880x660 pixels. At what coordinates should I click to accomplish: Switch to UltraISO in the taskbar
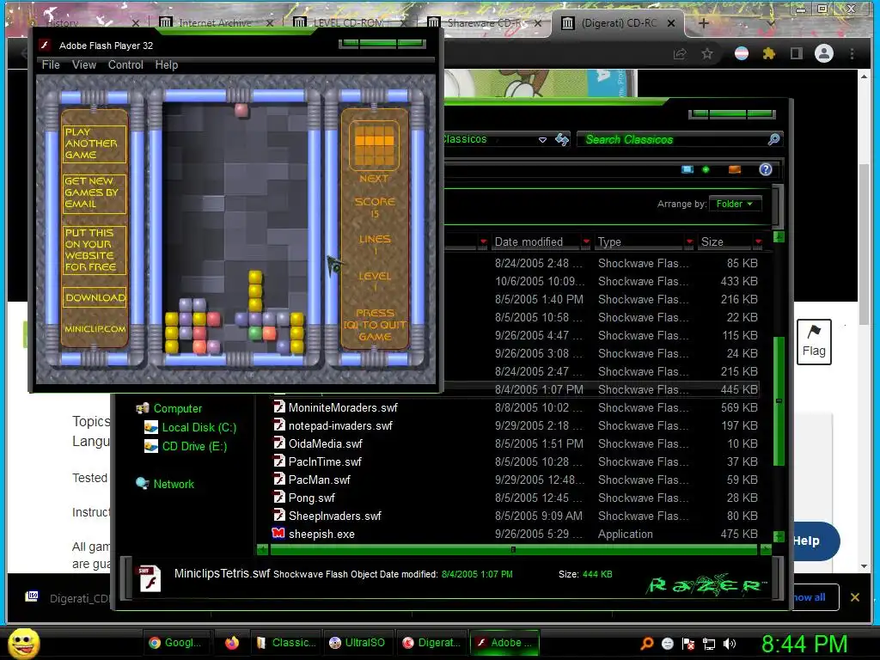[358, 643]
